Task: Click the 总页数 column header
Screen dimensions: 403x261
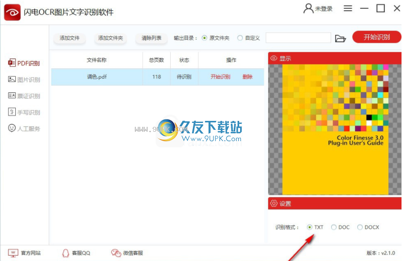Action: 156,60
